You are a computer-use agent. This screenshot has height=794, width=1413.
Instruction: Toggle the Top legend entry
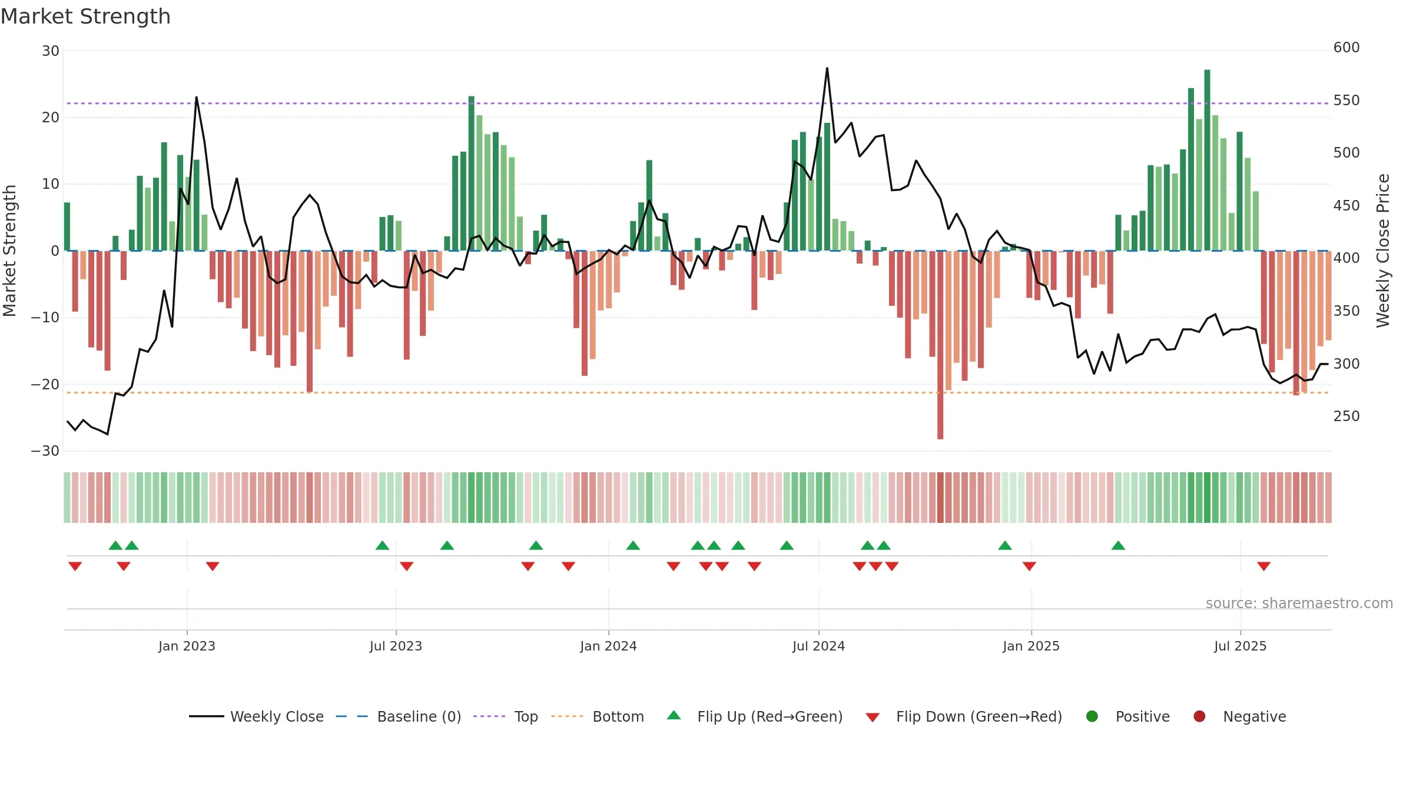click(x=506, y=716)
